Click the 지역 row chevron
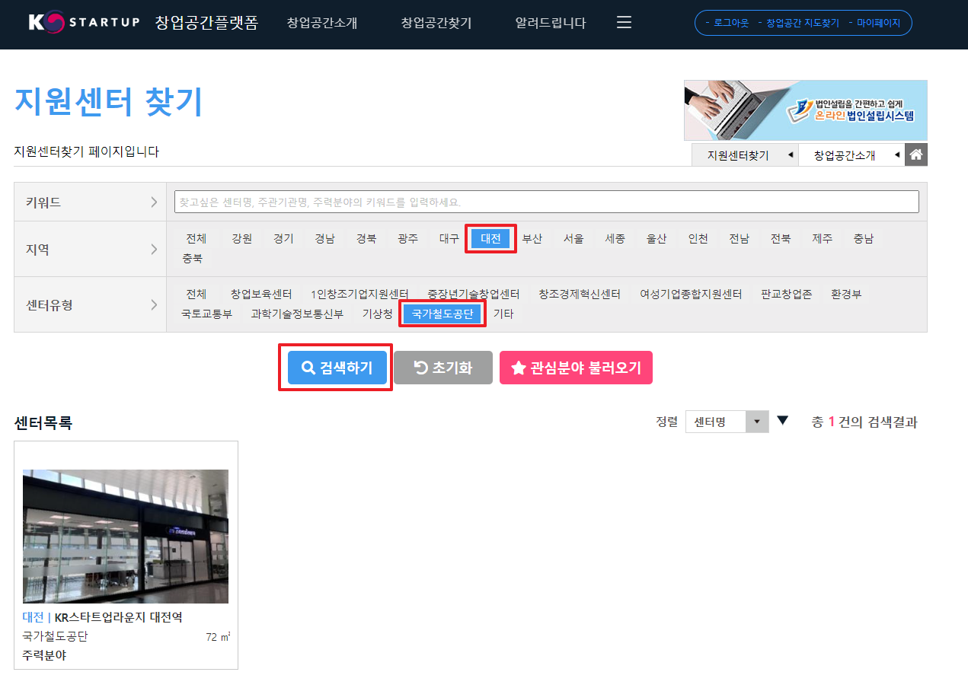968x688 pixels. [x=154, y=249]
